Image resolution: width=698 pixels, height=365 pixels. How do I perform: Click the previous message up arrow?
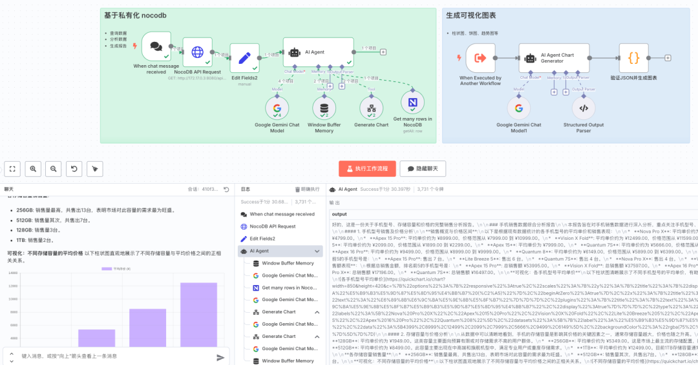[12, 354]
